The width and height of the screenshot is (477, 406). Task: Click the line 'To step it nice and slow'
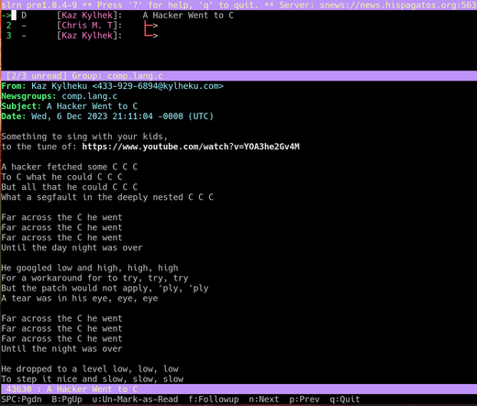tap(93, 379)
